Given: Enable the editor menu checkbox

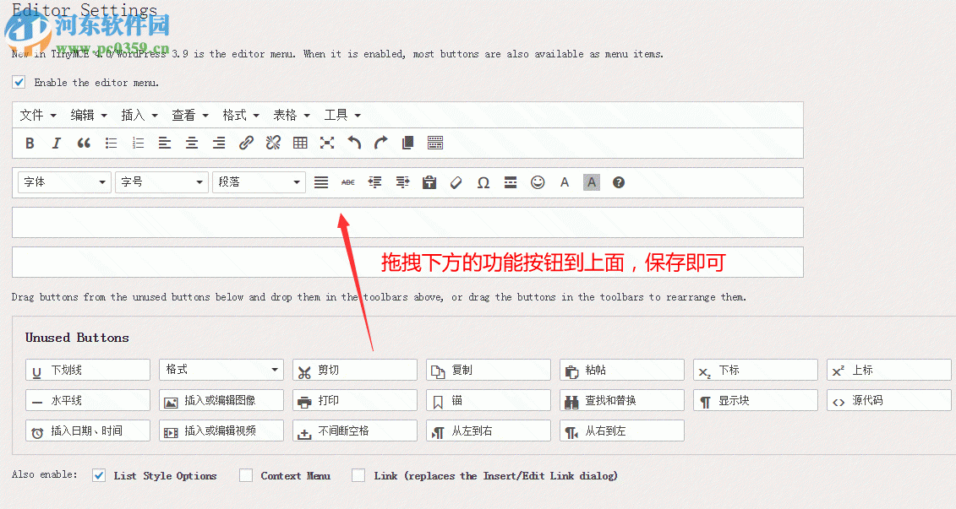Looking at the screenshot, I should 19,82.
